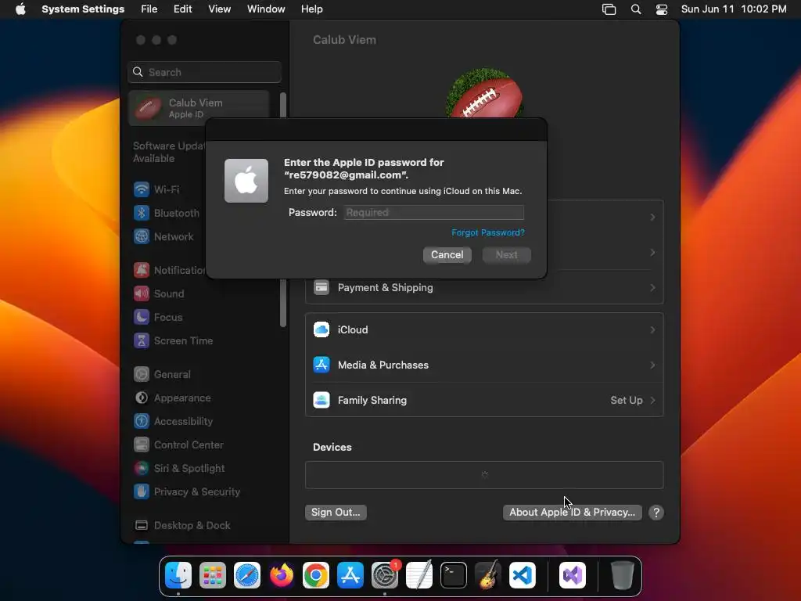The height and width of the screenshot is (601, 801).
Task: Open the Accessibility icon in sidebar
Action: 142,421
